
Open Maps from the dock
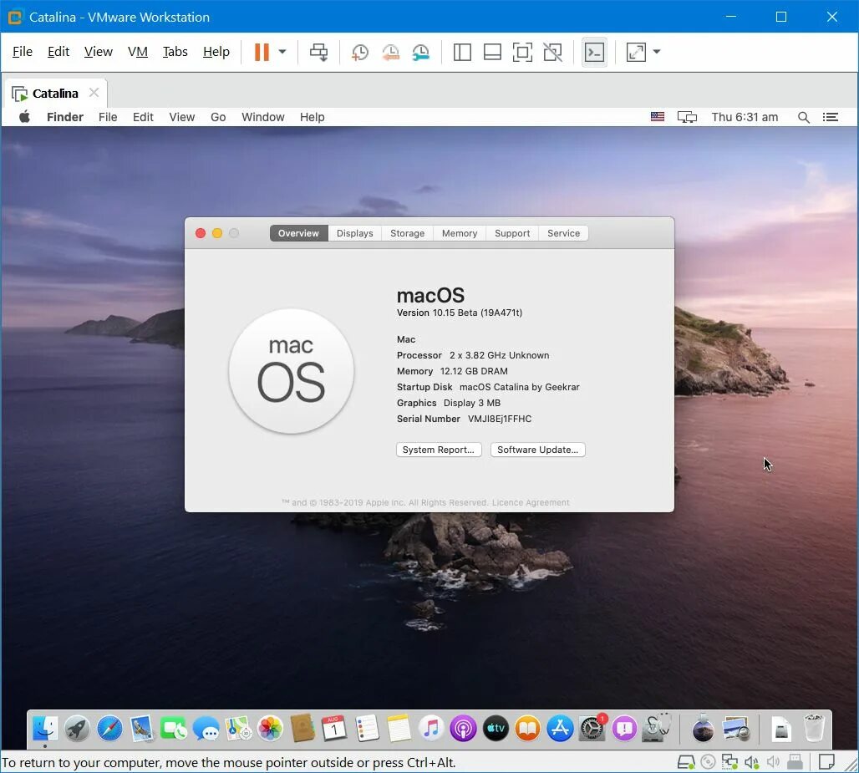238,729
